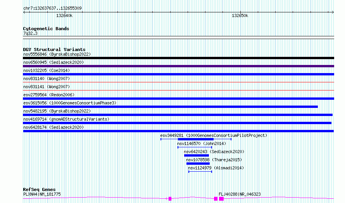Open the PLXNA4|NM_181775 gene label
345x203 pixels.
click(x=42, y=194)
